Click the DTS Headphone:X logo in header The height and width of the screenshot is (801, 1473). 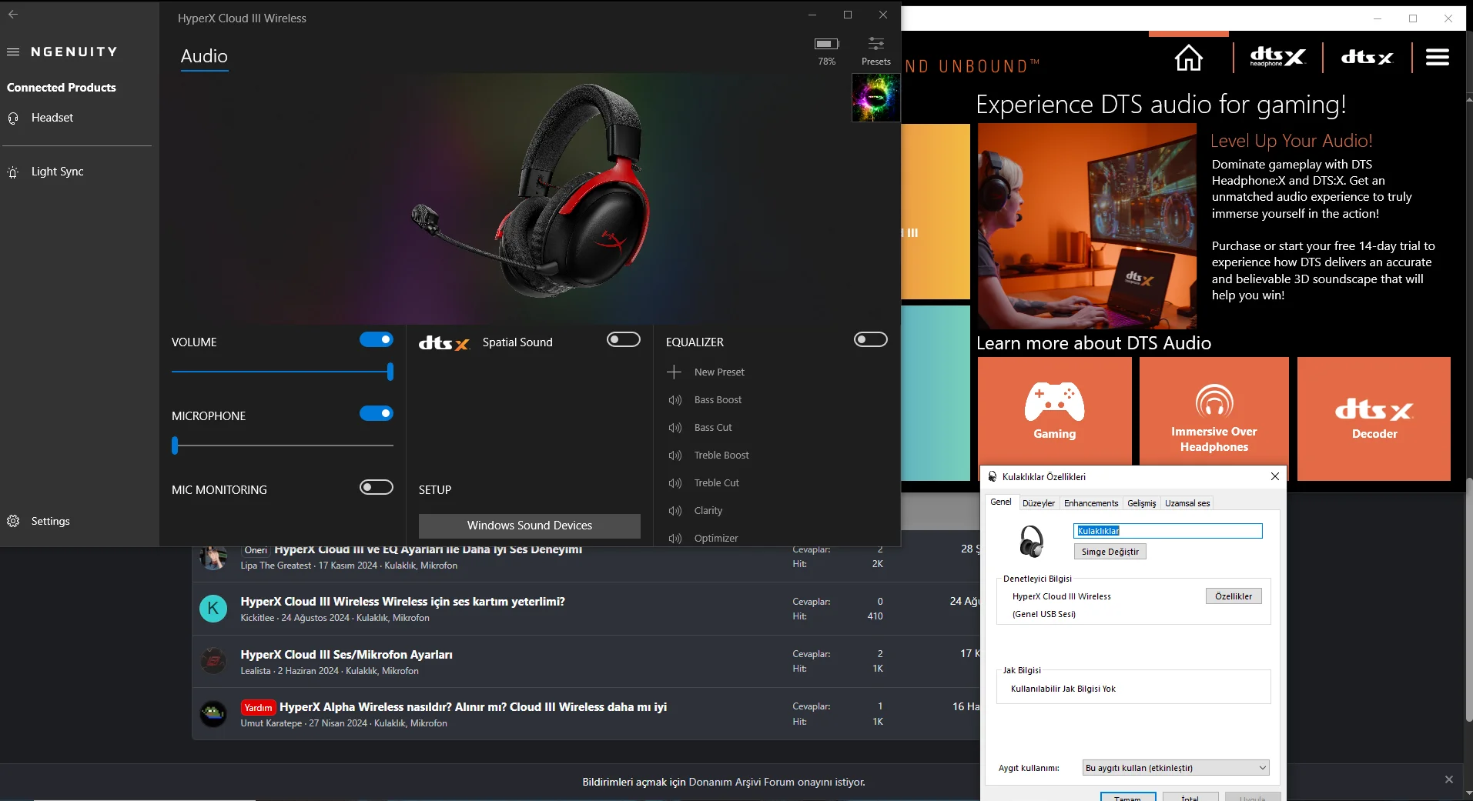coord(1278,57)
